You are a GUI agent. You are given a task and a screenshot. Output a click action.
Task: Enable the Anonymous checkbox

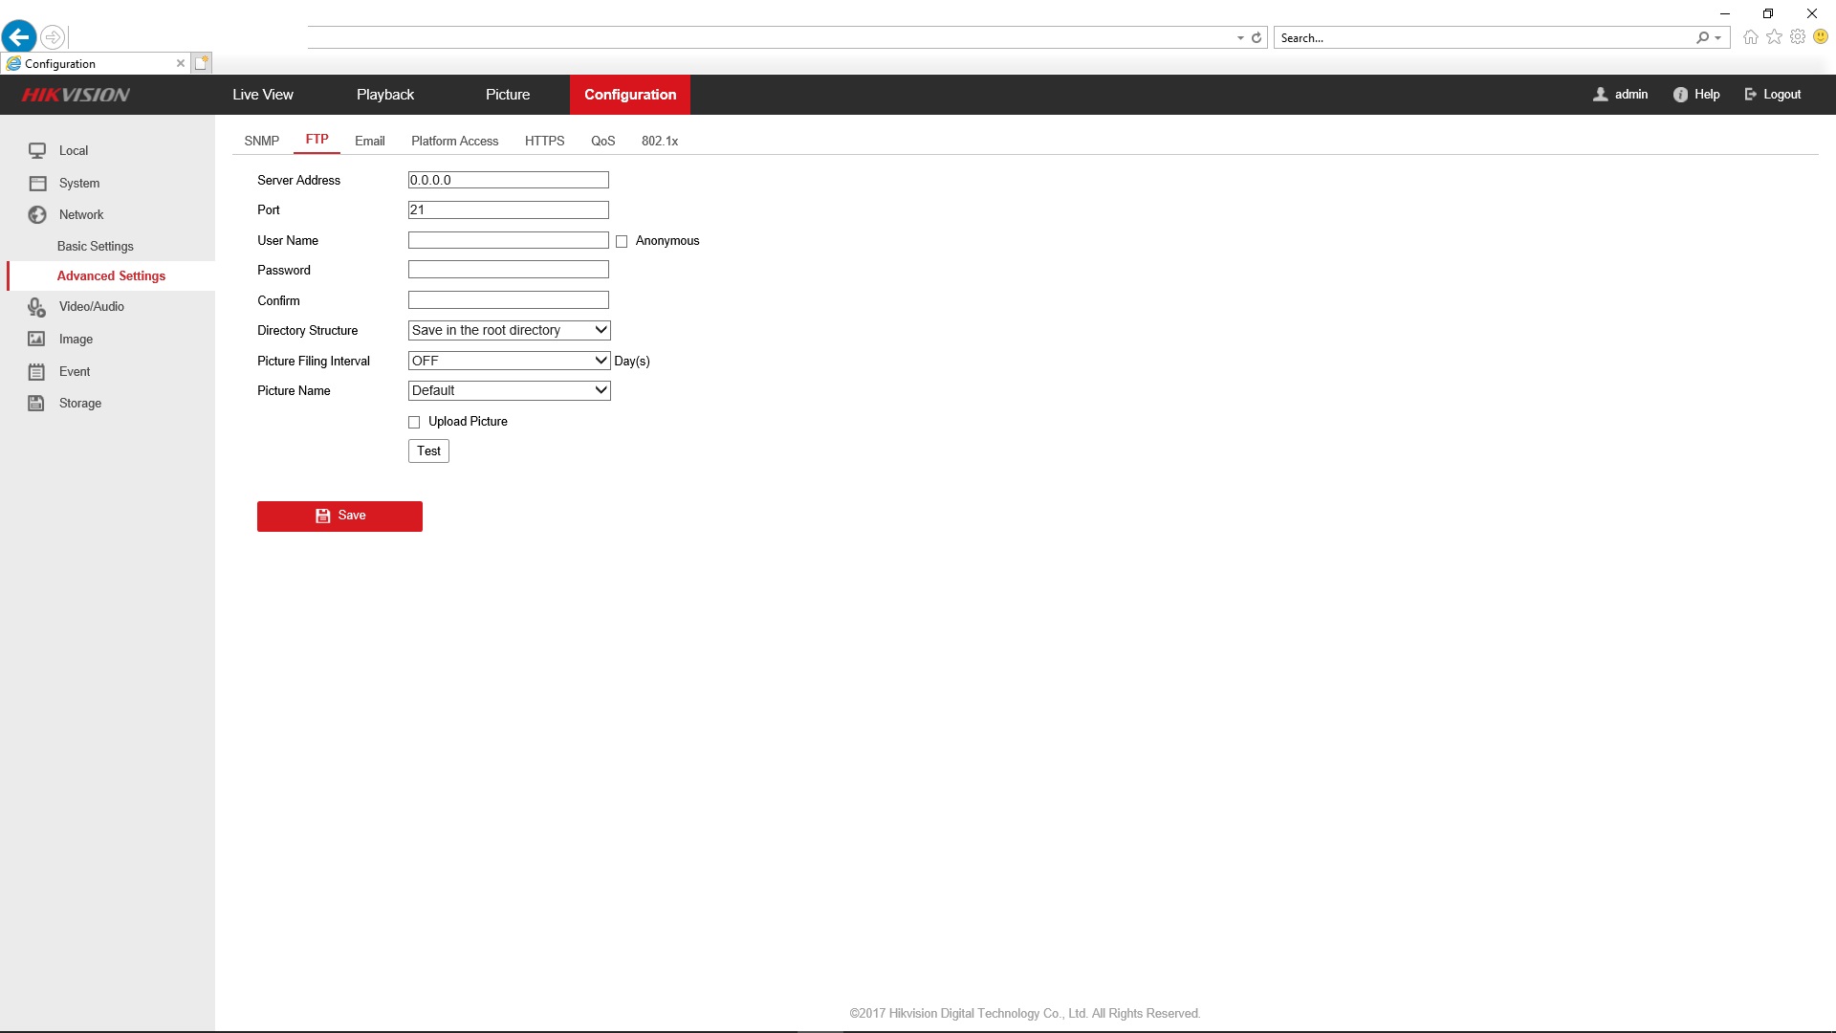[x=622, y=242]
